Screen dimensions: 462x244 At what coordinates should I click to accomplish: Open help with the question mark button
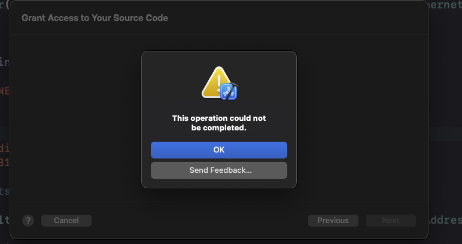(28, 221)
